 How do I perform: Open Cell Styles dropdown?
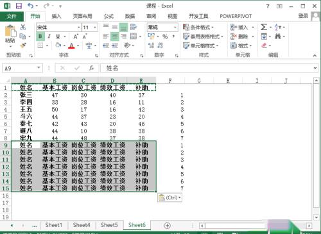pos(200,46)
